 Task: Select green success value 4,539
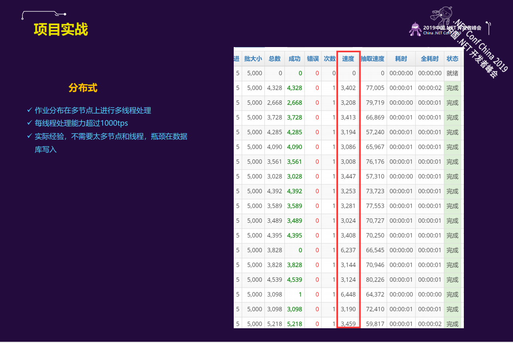[x=294, y=280]
